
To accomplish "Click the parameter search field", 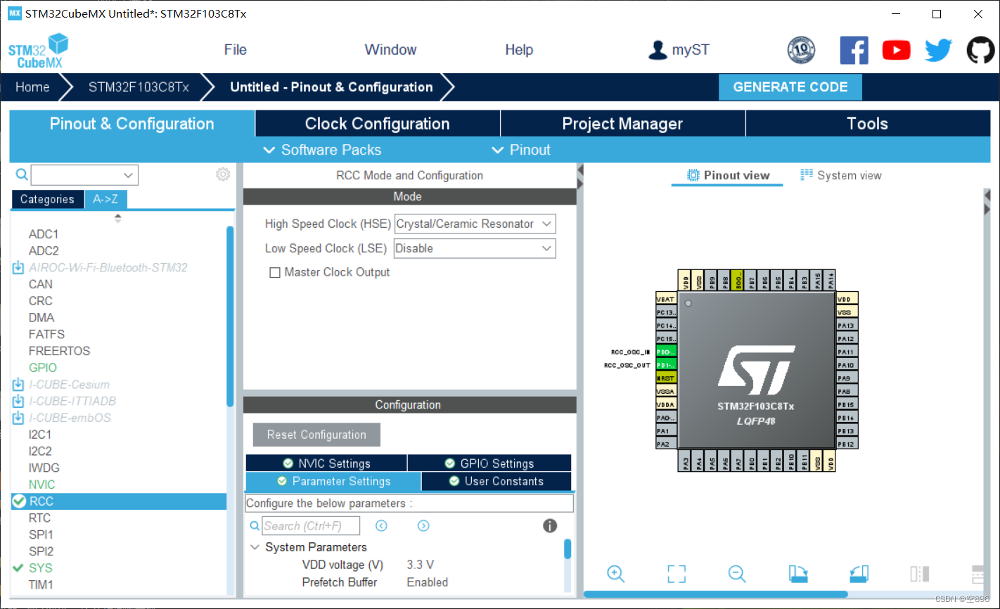I will pos(311,525).
